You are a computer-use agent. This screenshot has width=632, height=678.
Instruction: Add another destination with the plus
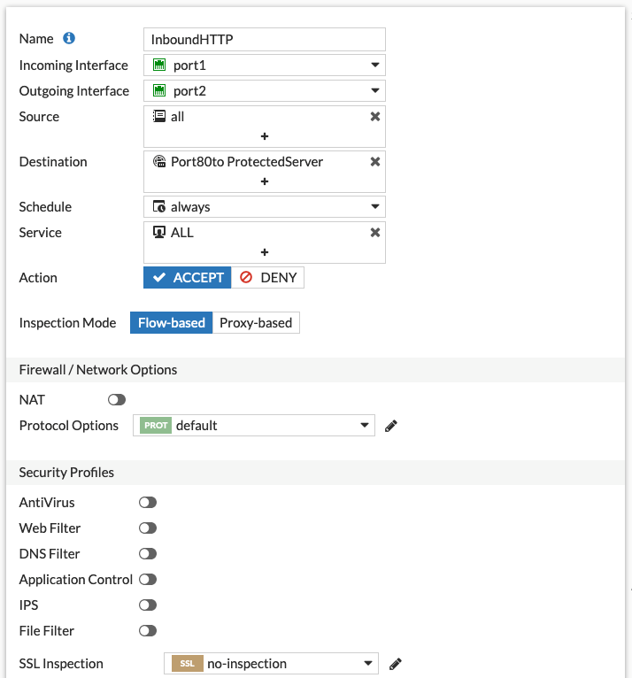[265, 181]
